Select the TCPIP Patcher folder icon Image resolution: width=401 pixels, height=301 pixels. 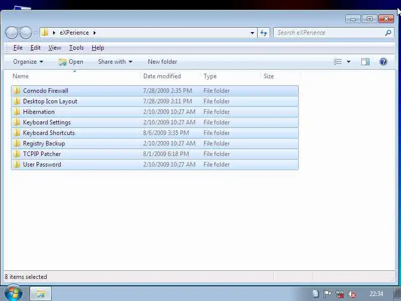(x=17, y=154)
